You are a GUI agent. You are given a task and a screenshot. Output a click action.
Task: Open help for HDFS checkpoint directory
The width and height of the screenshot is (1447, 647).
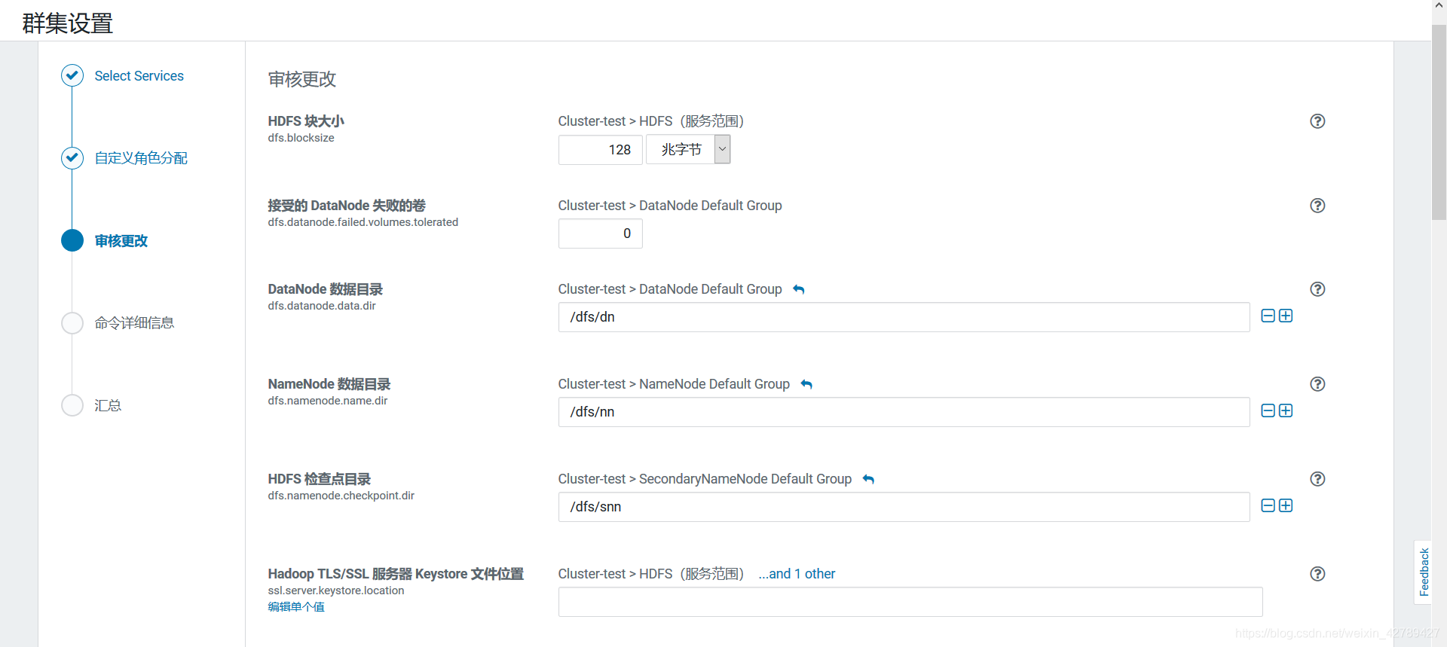(1317, 479)
